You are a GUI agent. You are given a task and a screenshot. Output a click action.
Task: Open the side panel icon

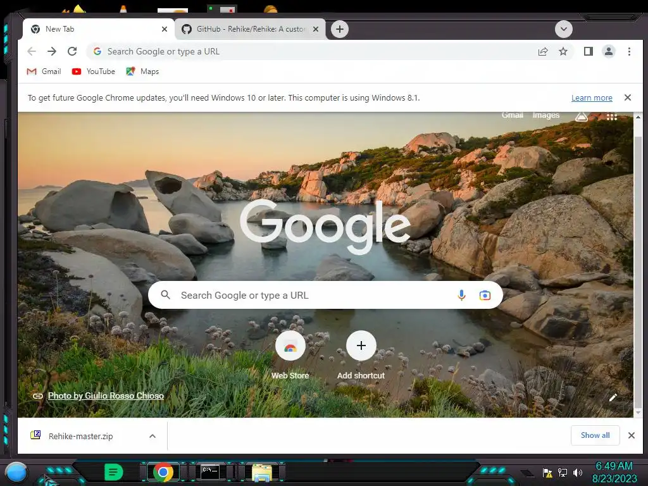click(x=588, y=51)
